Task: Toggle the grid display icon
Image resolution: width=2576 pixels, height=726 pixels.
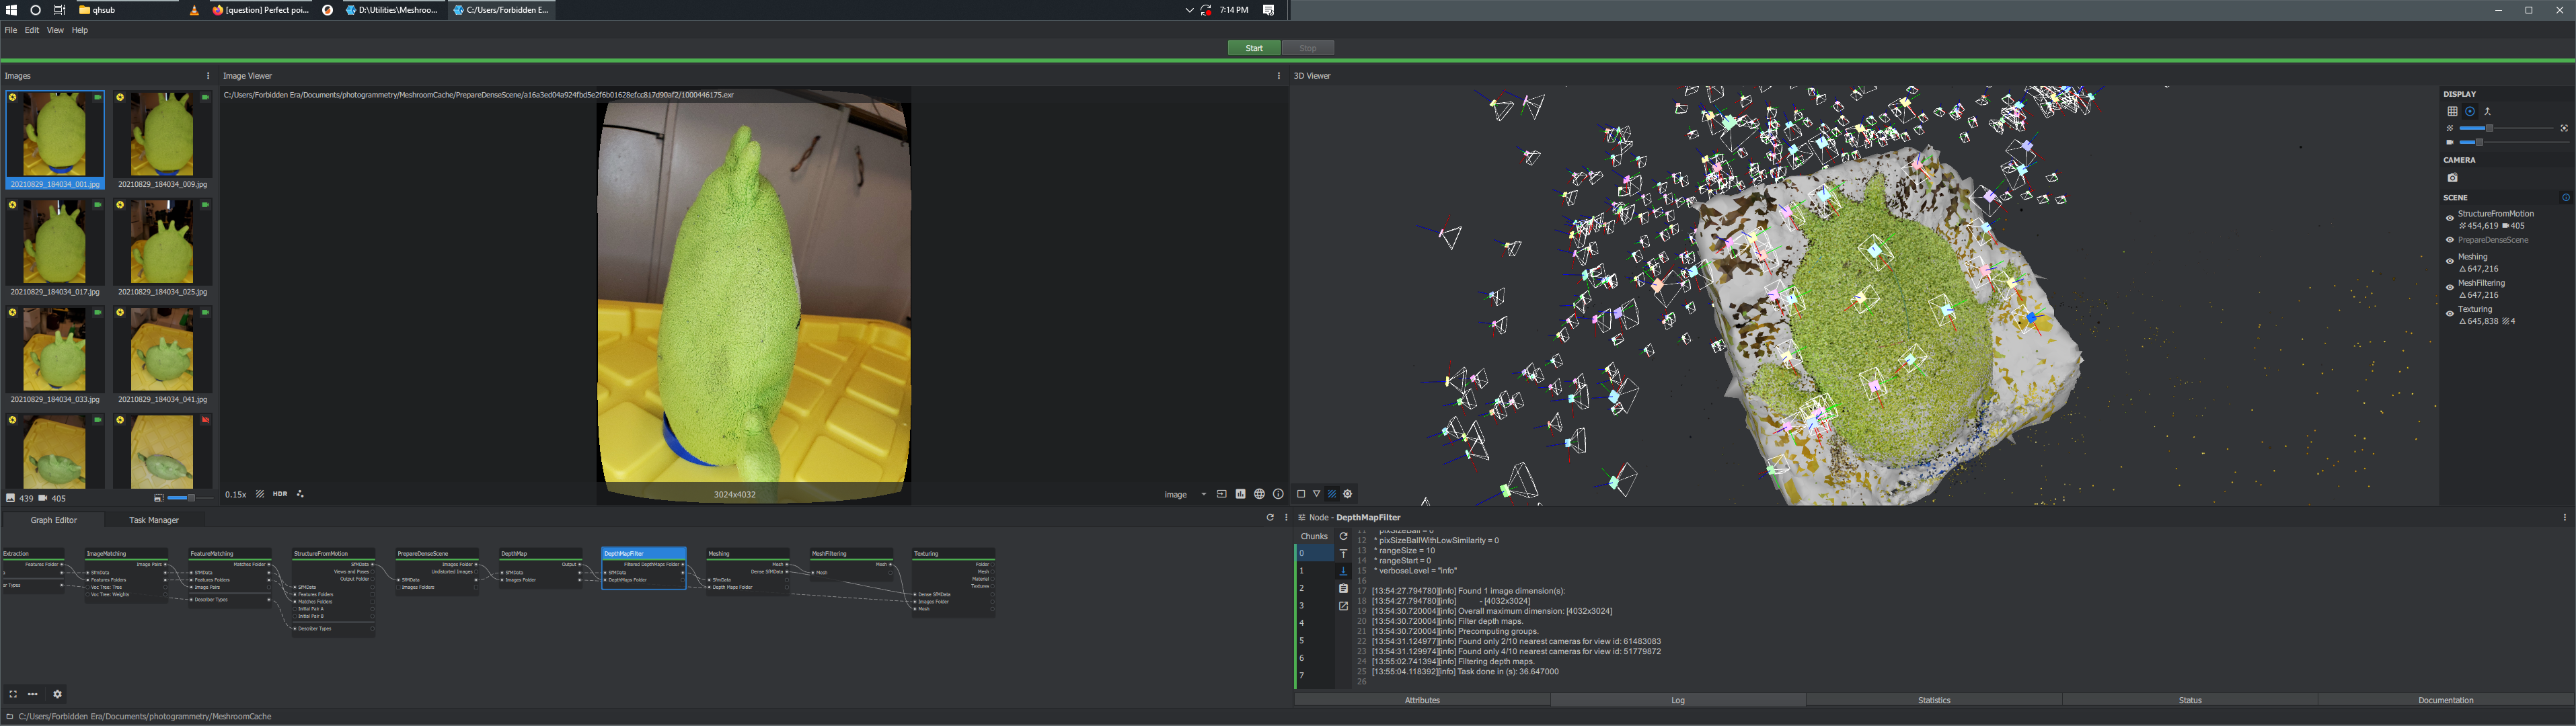Action: click(2452, 112)
